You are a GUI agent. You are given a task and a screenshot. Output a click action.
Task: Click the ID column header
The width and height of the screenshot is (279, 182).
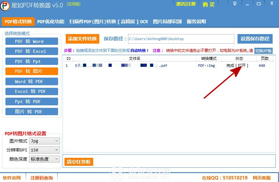(x=68, y=59)
